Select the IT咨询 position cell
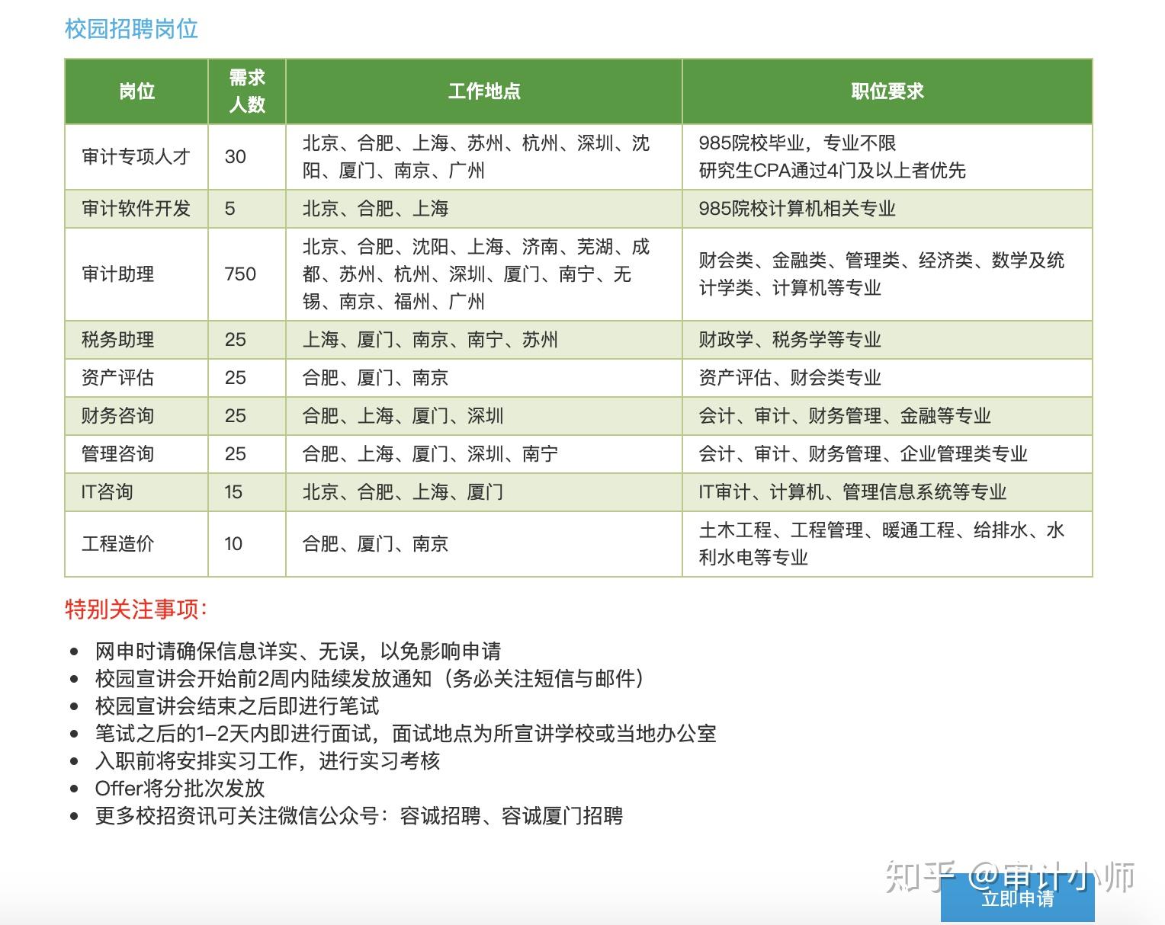Image resolution: width=1165 pixels, height=925 pixels. (x=136, y=492)
